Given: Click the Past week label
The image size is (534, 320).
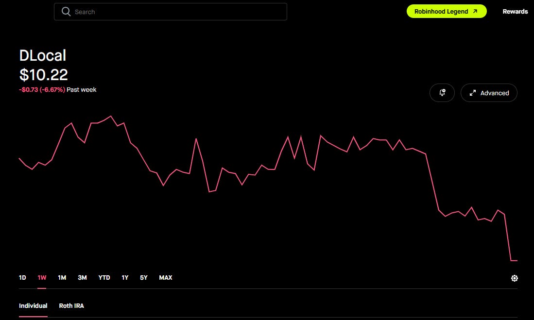Looking at the screenshot, I should (82, 89).
